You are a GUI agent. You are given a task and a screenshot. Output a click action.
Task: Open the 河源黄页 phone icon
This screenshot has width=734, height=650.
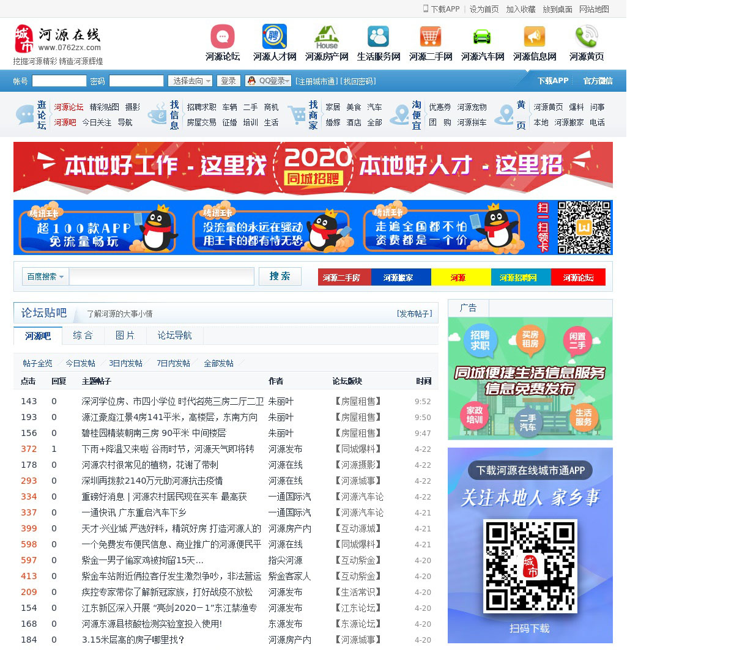[587, 36]
